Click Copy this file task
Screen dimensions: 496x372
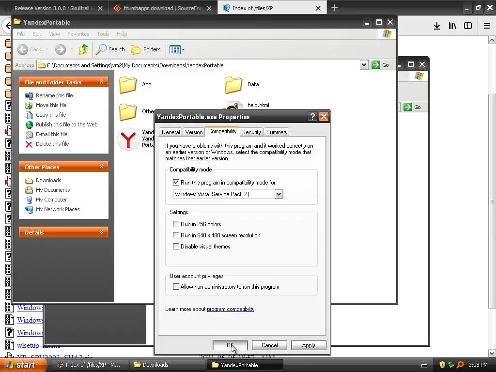point(50,115)
